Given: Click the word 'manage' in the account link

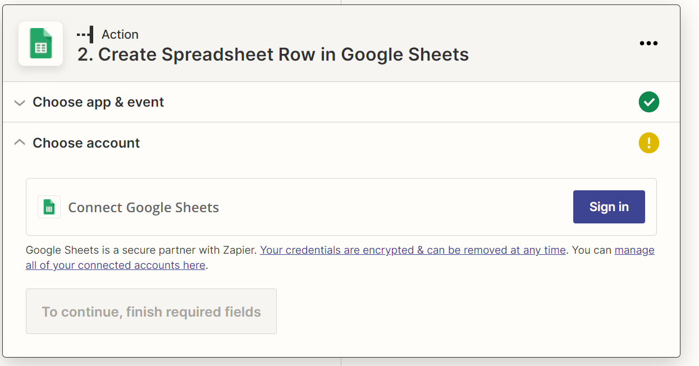Looking at the screenshot, I should point(634,250).
